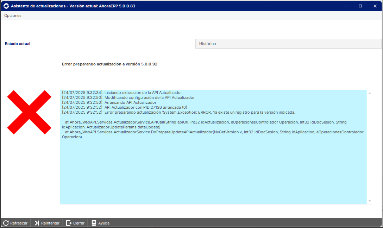Click the 'Modificando configuración de la API Actualizador' line
This screenshot has width=383, height=228.
pyautogui.click(x=128, y=98)
